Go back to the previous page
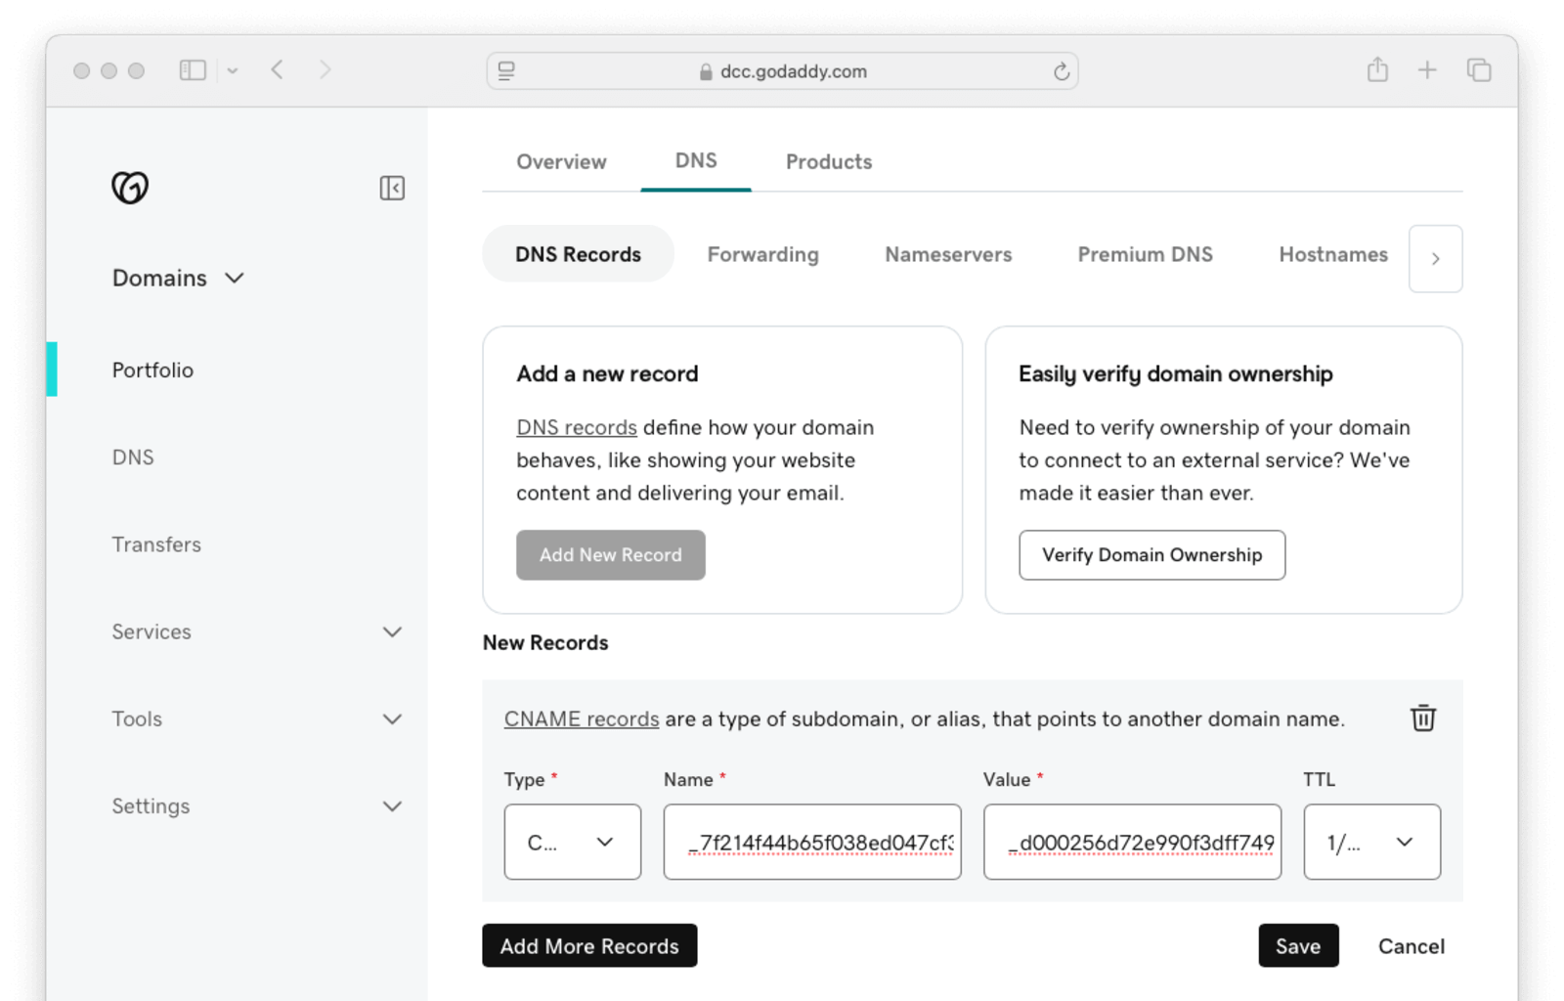 click(278, 70)
